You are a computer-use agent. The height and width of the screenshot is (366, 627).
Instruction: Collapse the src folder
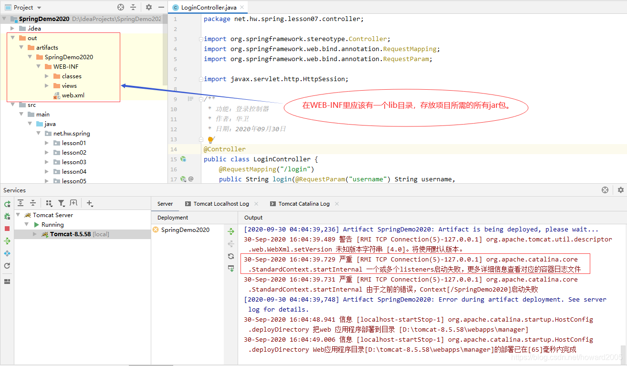pyautogui.click(x=13, y=105)
